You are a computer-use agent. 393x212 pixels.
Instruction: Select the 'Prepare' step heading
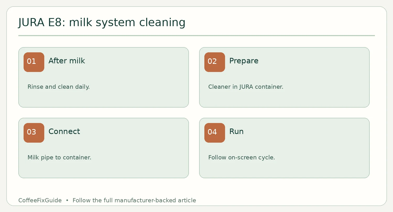click(244, 61)
